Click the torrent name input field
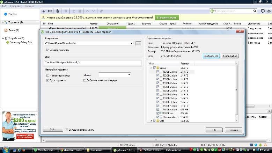Screen dimensions: 272x153 click(x=93, y=62)
